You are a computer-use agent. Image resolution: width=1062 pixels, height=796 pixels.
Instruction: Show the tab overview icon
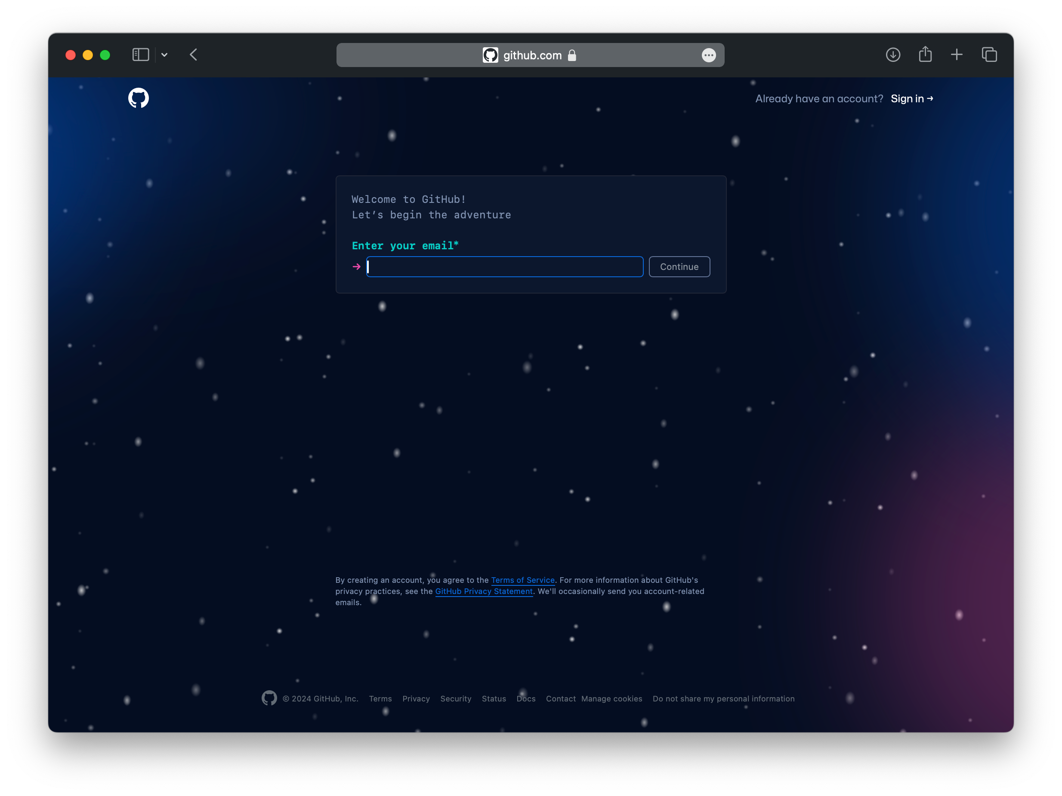(x=989, y=55)
